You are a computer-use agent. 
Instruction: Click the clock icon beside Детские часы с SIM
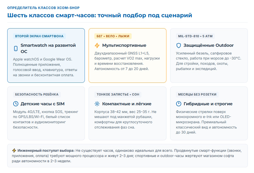(16, 104)
